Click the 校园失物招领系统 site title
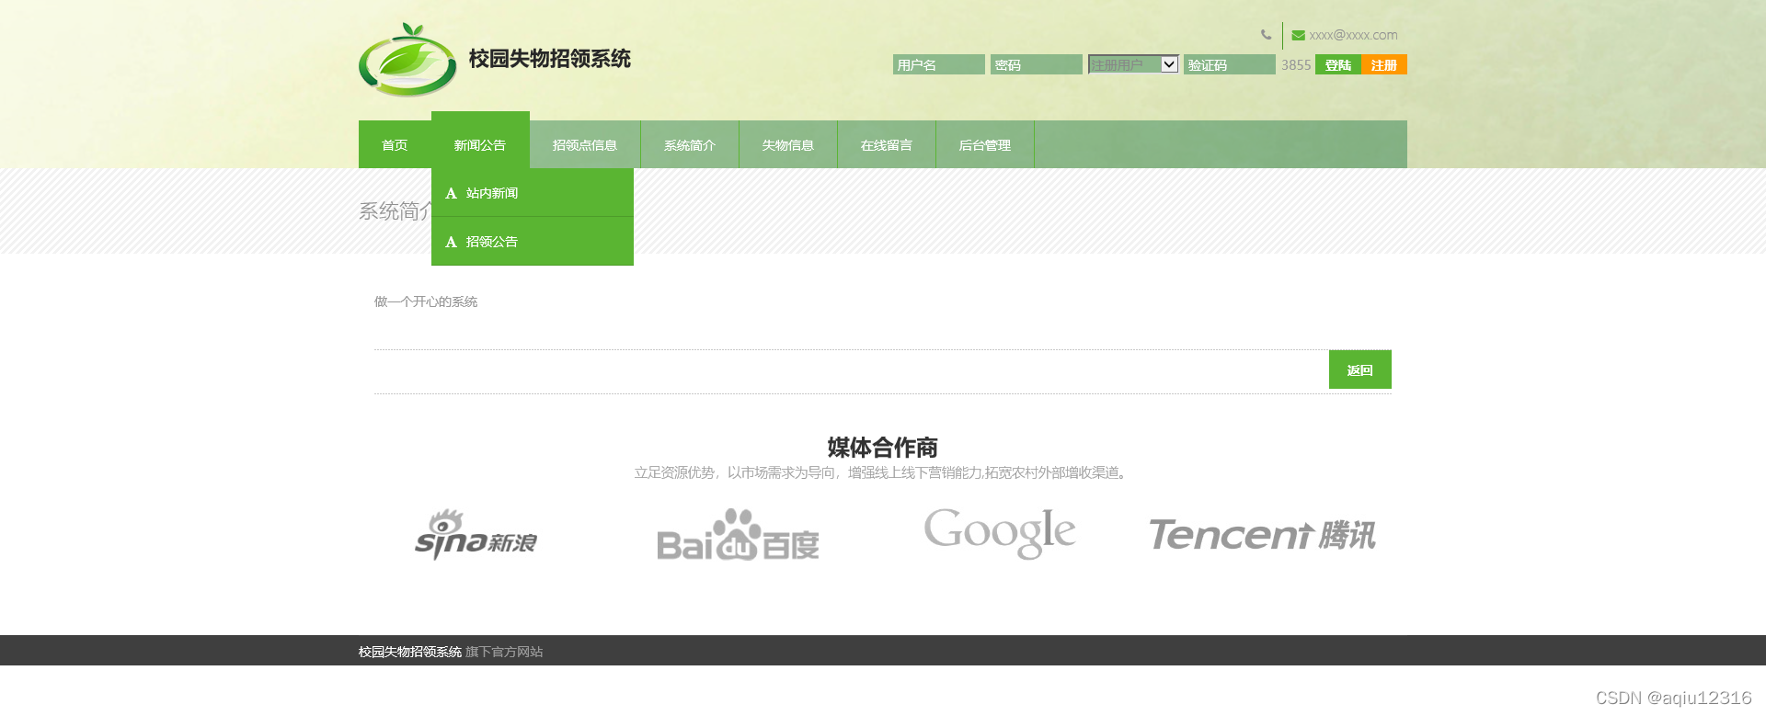This screenshot has width=1766, height=716. [x=550, y=59]
